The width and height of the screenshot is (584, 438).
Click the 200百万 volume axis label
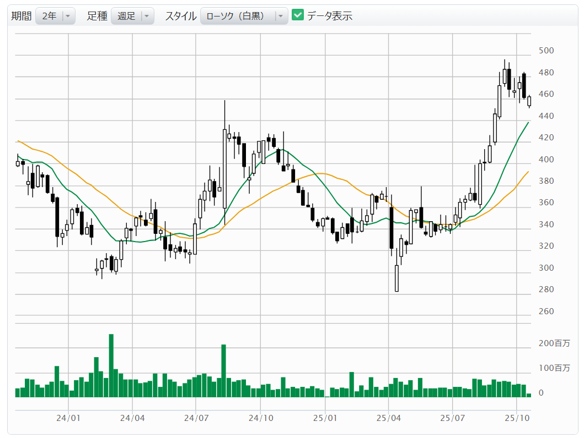[554, 343]
